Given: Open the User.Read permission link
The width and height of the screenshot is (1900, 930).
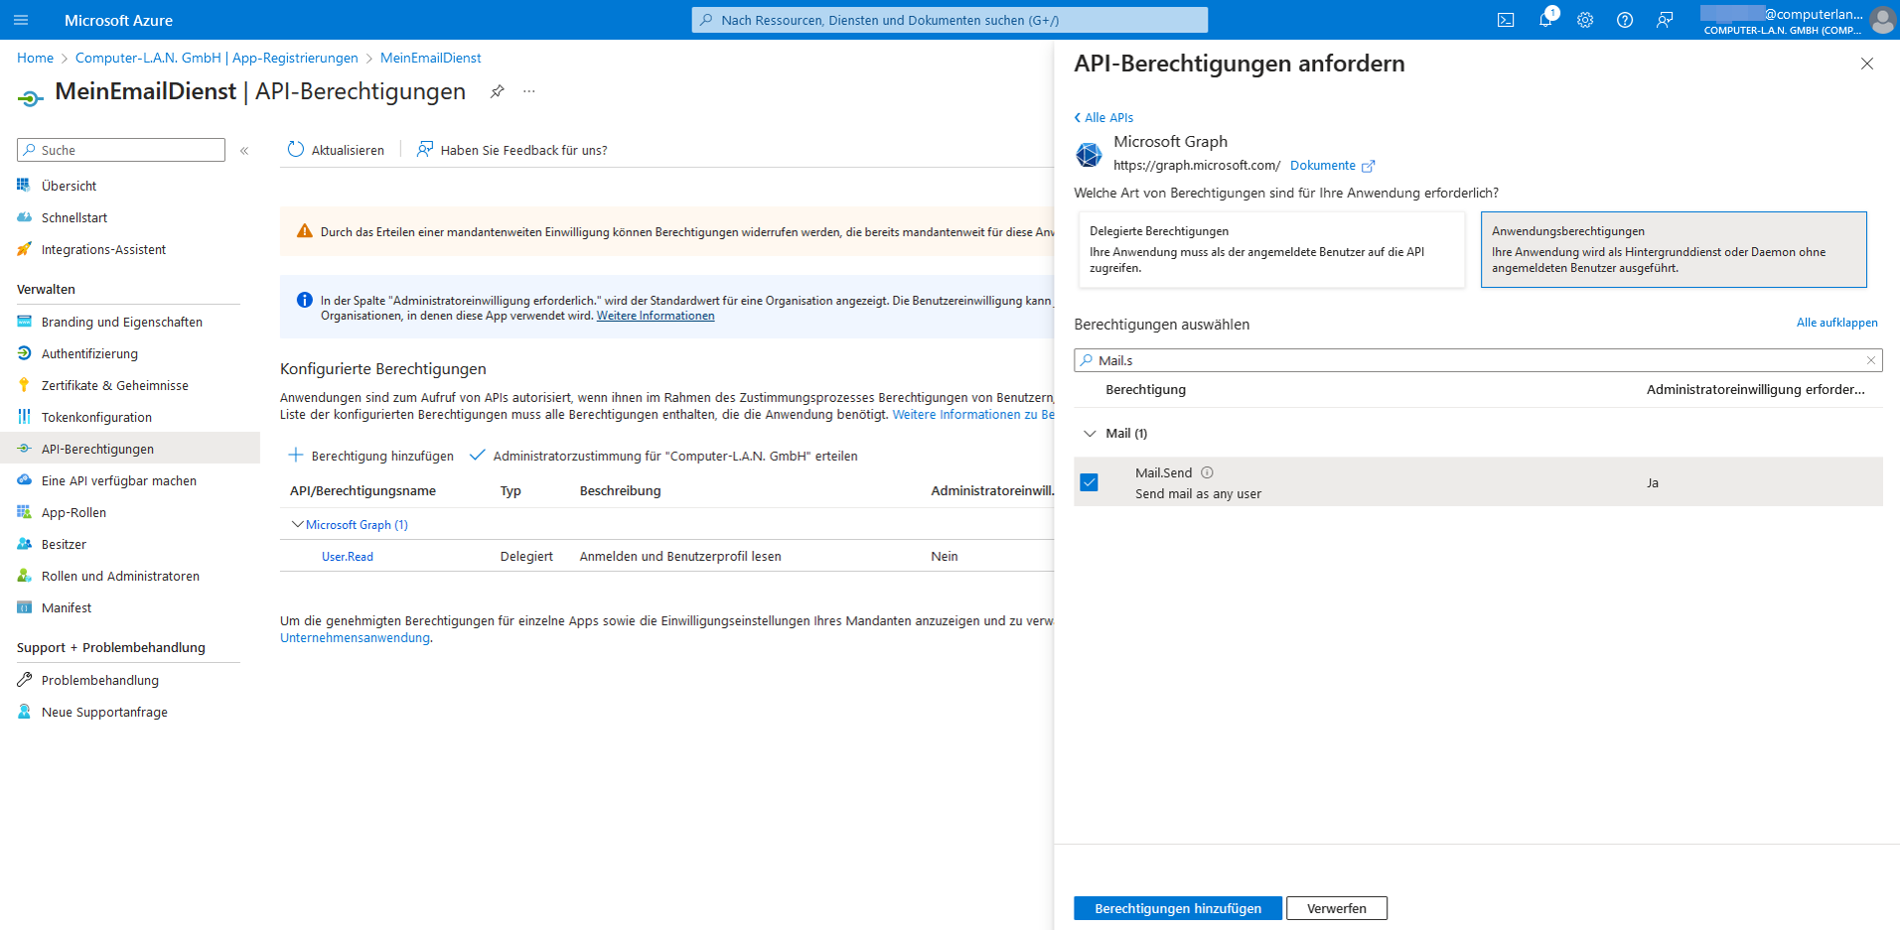Looking at the screenshot, I should [348, 557].
